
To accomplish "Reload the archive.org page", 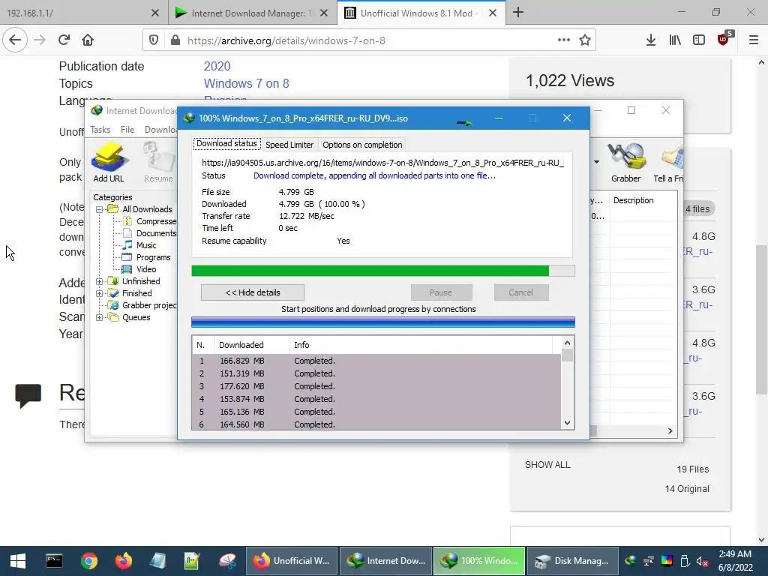I will coord(64,40).
